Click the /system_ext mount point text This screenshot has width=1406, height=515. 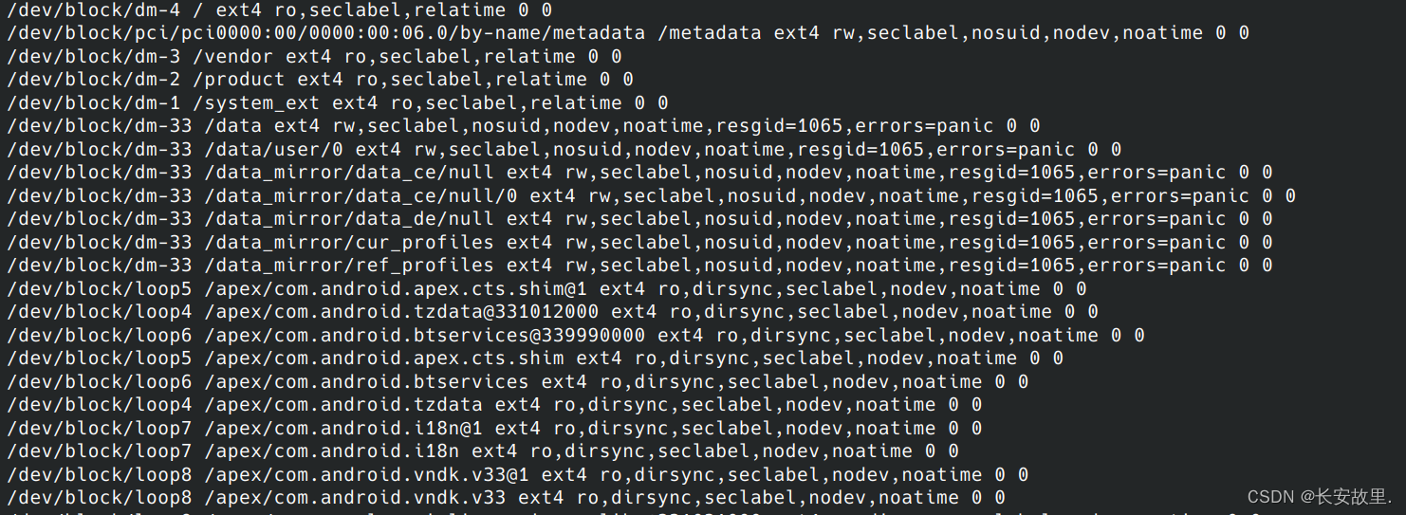pyautogui.click(x=262, y=103)
